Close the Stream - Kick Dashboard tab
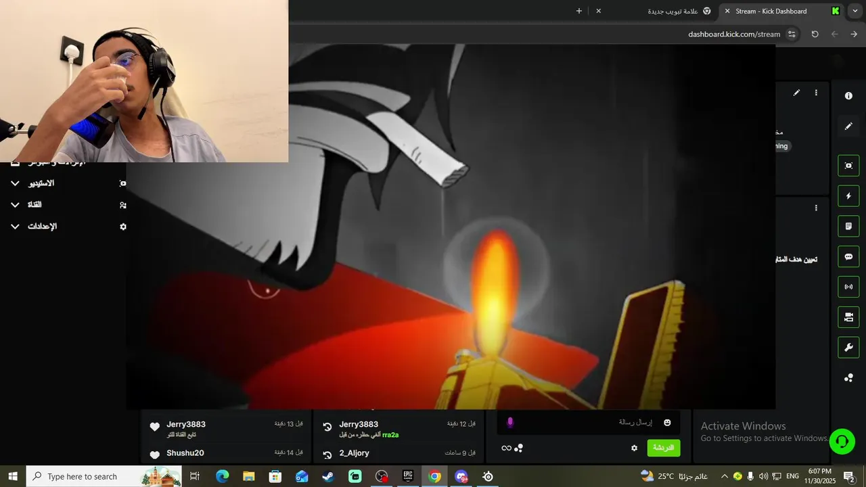Screen dimensions: 866x487 (727, 11)
